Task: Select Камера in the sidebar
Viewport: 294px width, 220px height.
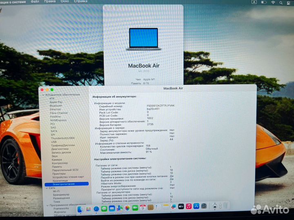Action: click(x=57, y=160)
